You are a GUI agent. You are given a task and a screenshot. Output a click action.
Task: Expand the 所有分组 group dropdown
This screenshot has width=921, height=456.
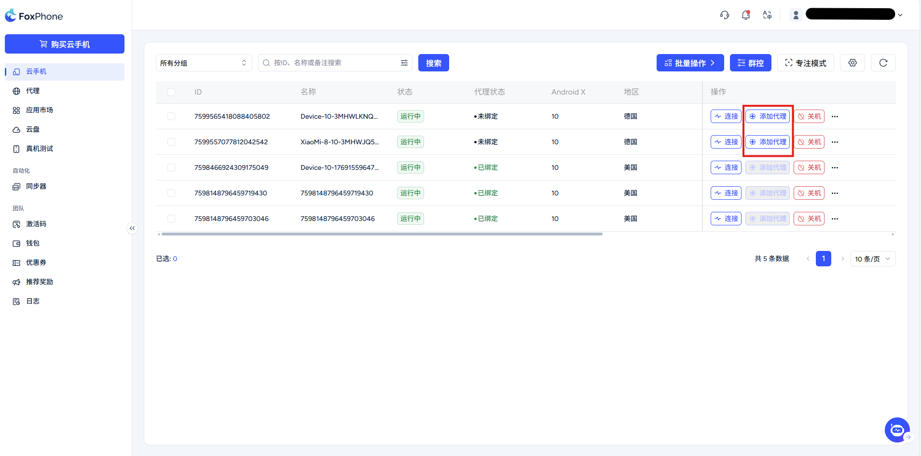(x=204, y=63)
